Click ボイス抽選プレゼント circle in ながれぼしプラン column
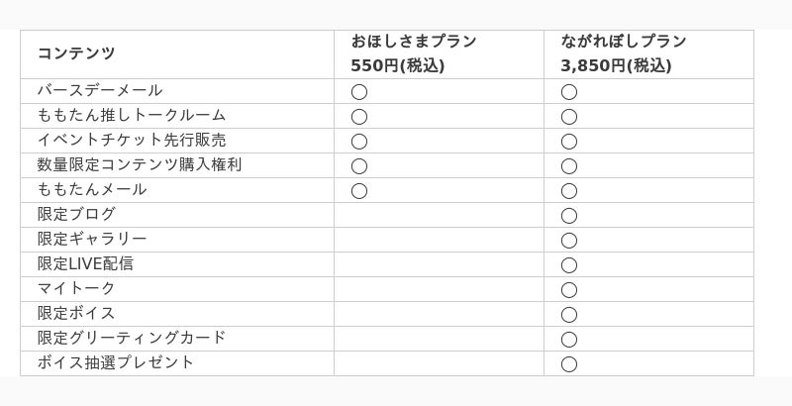The height and width of the screenshot is (406, 792). pos(569,364)
